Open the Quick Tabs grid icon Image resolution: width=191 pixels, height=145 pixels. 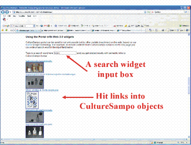pos(11,31)
